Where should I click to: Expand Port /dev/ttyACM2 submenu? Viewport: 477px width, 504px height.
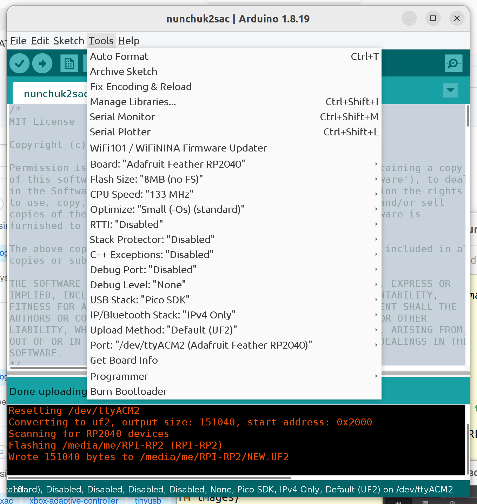(x=234, y=345)
